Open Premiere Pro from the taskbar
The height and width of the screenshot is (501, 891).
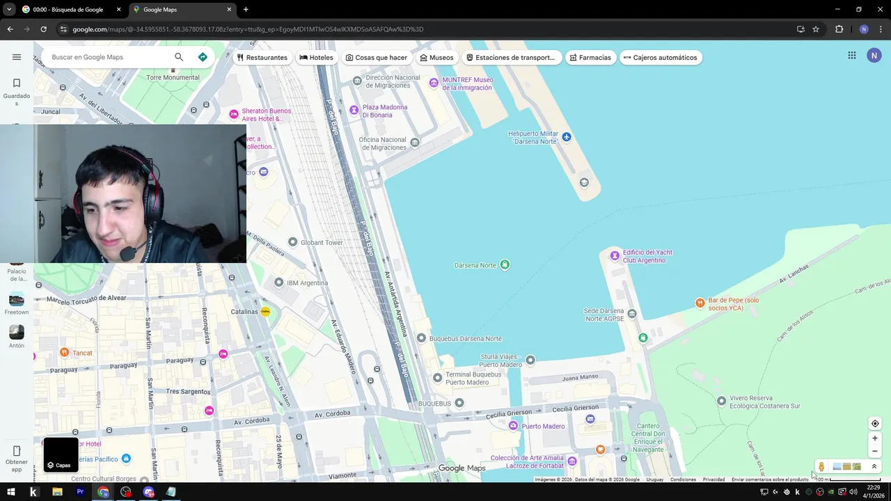point(80,492)
